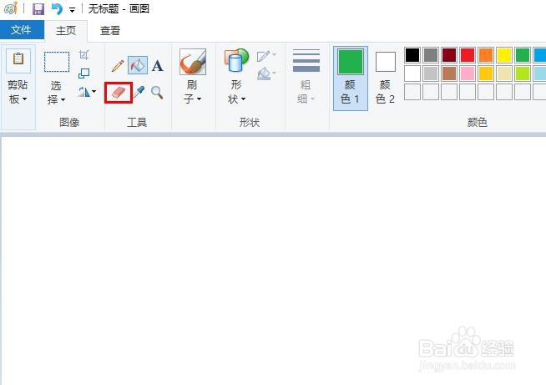Open the shape Outline dropdown
The image size is (546, 385).
tap(266, 56)
